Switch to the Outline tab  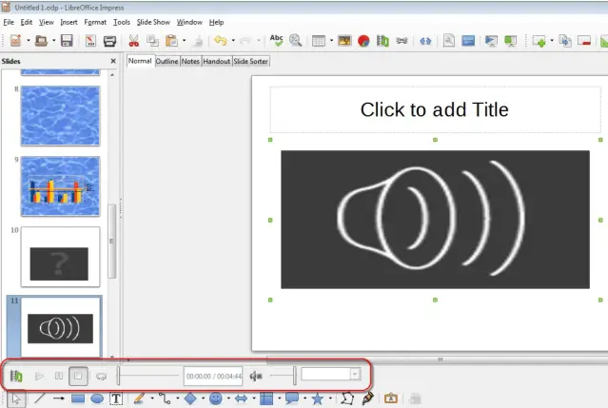coord(167,61)
